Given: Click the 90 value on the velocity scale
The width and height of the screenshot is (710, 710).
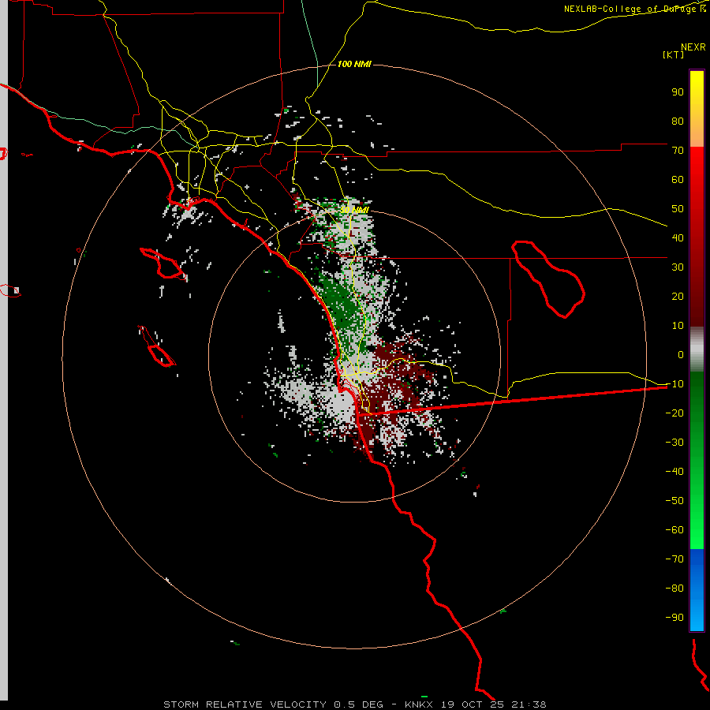Looking at the screenshot, I should pyautogui.click(x=678, y=92).
